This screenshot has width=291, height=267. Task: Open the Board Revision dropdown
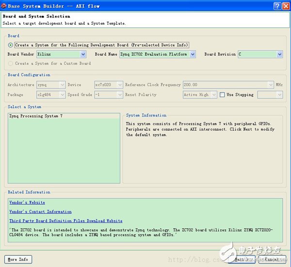tap(279, 55)
